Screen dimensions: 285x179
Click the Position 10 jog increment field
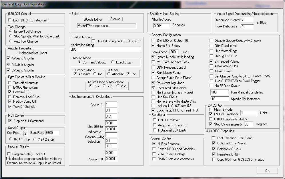111,159
